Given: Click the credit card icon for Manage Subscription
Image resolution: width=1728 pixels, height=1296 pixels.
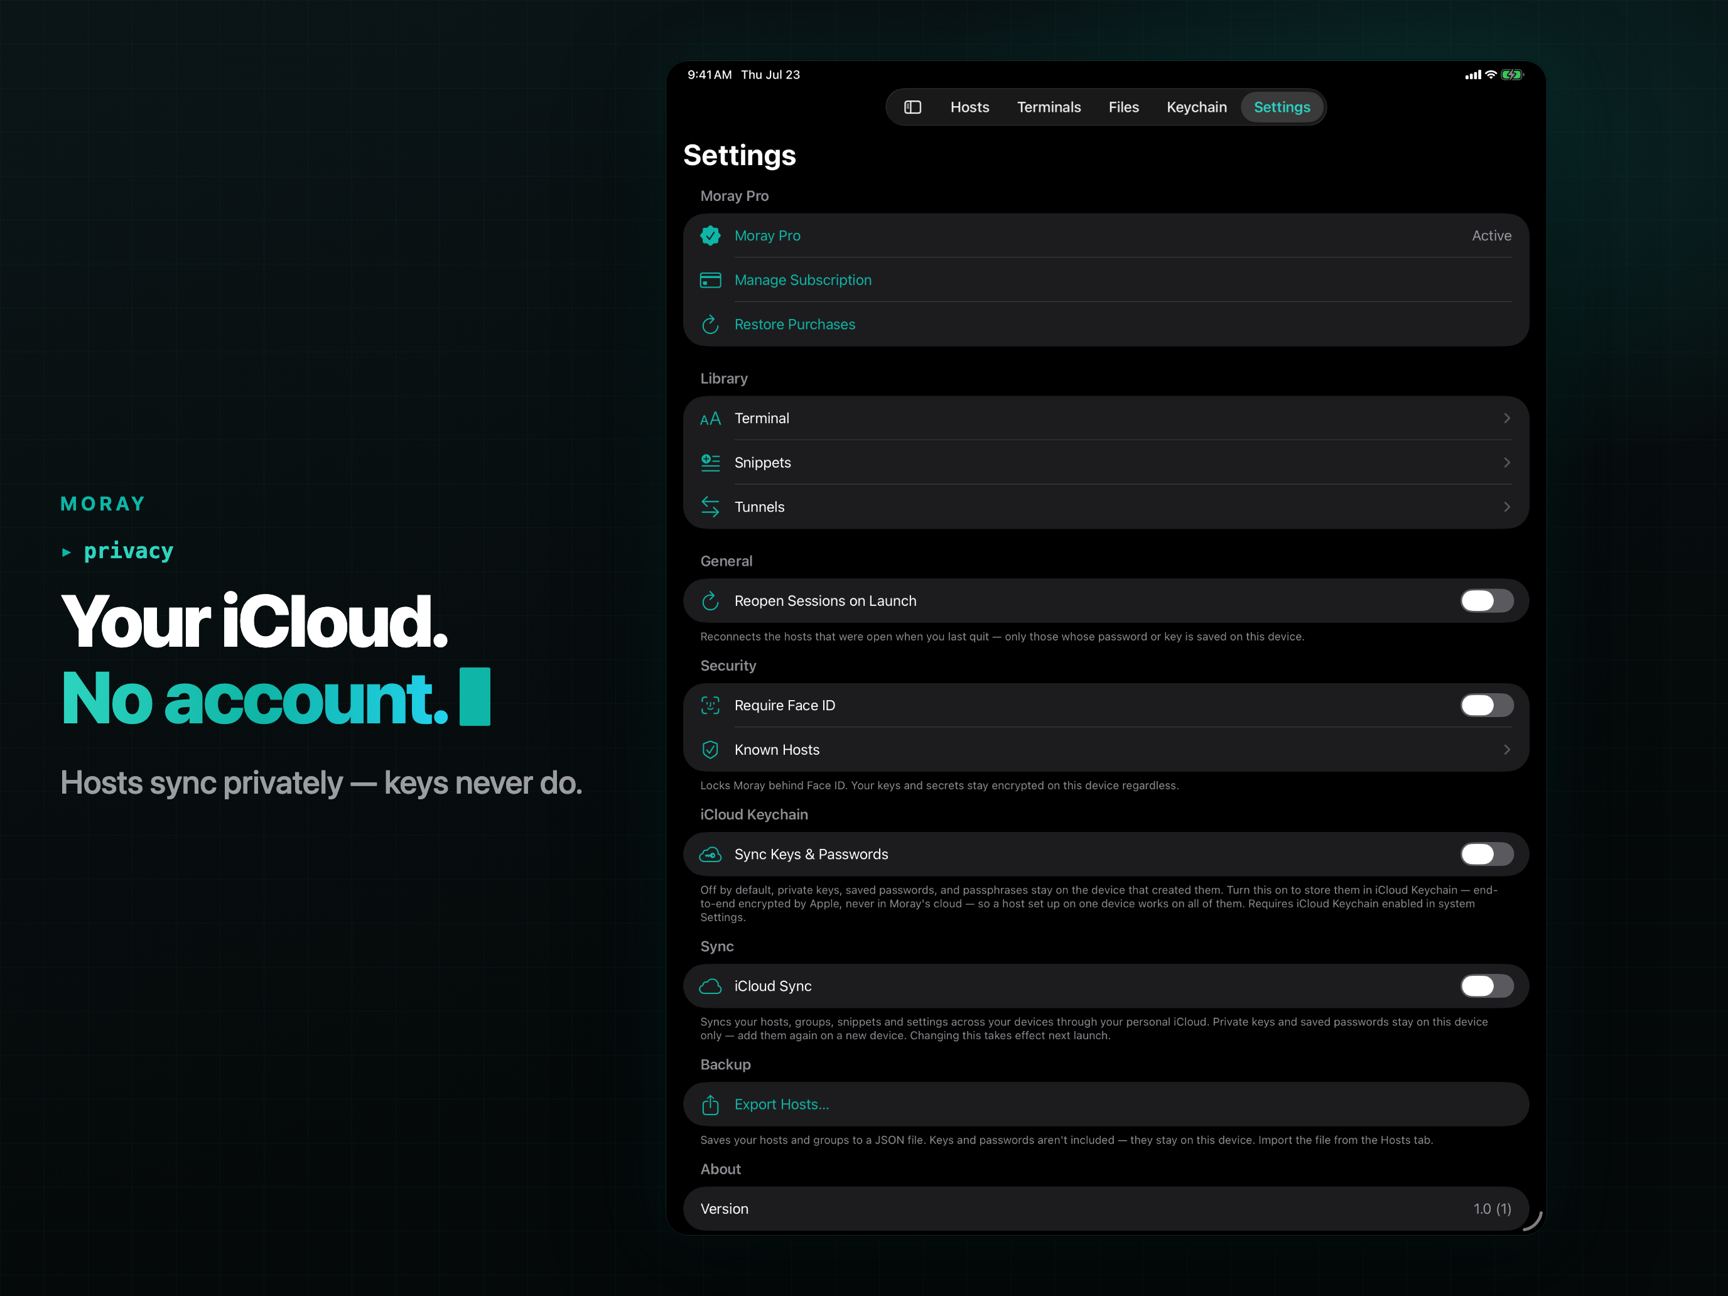Looking at the screenshot, I should 710,279.
